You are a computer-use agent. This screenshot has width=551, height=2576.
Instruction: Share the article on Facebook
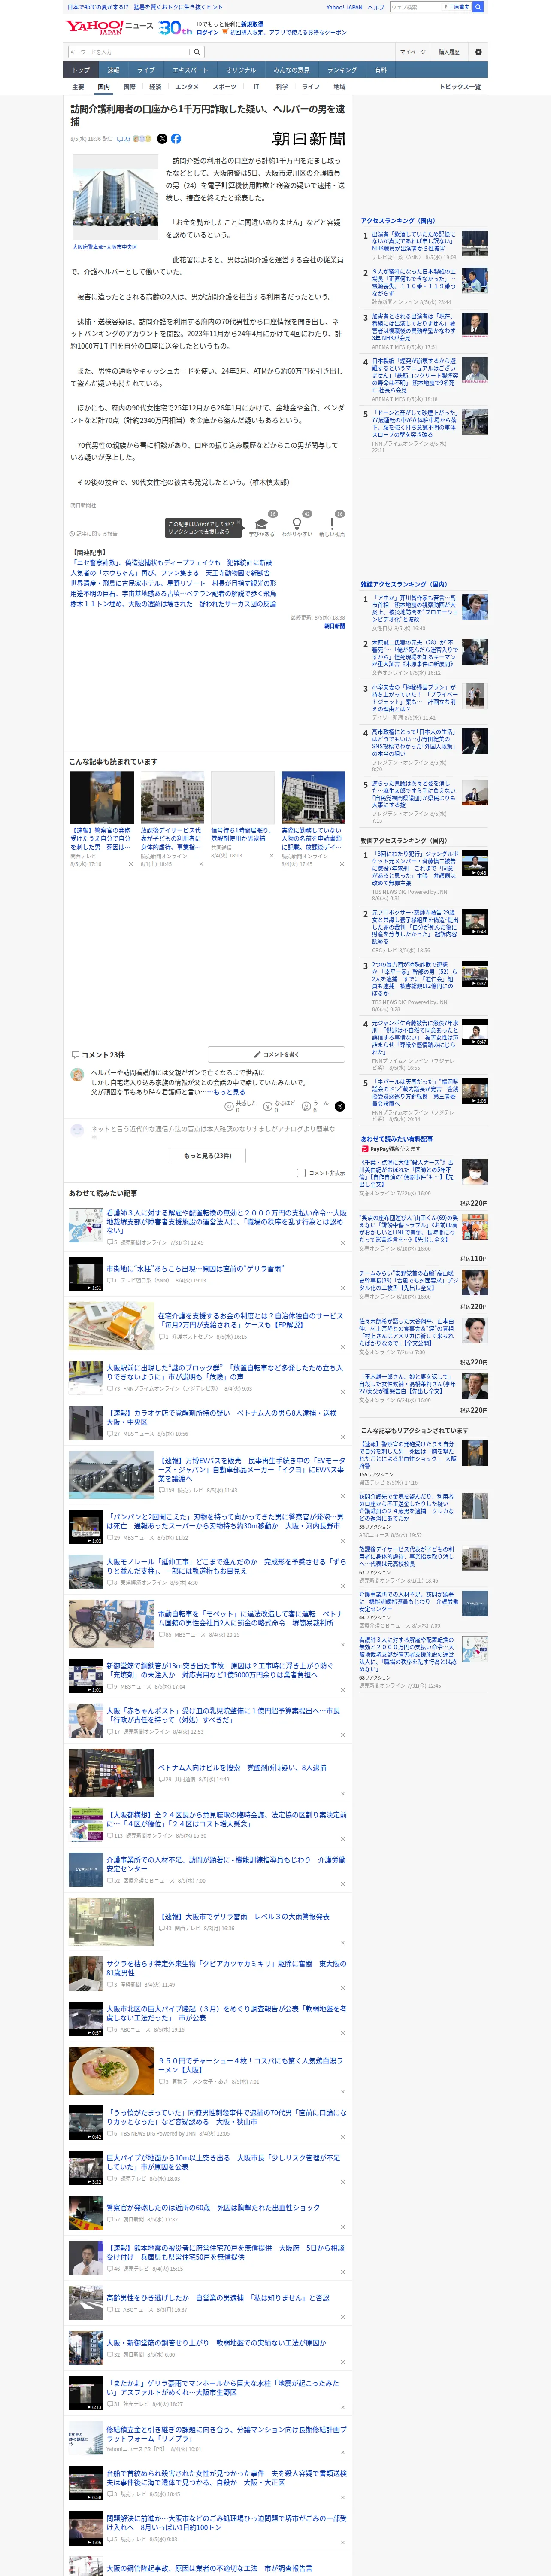[x=176, y=139]
